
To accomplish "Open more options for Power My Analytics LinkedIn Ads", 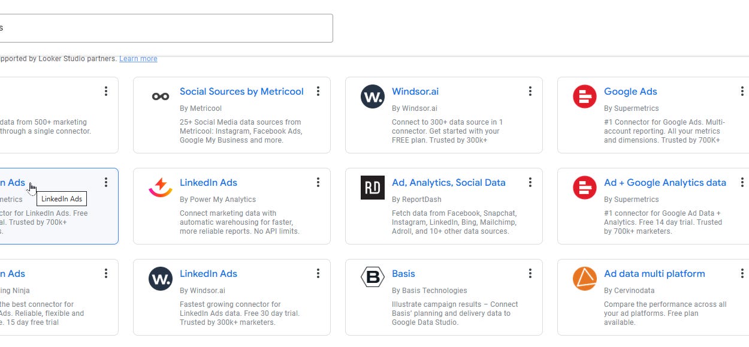I will [x=318, y=182].
